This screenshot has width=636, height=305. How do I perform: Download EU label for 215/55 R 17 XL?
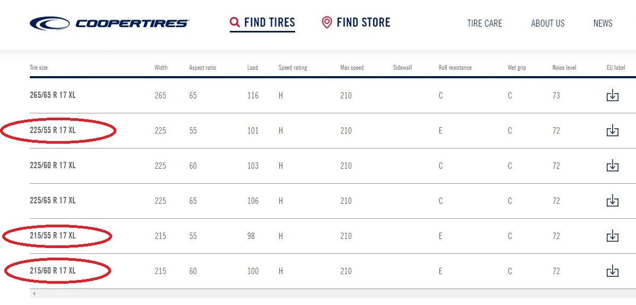pos(612,236)
